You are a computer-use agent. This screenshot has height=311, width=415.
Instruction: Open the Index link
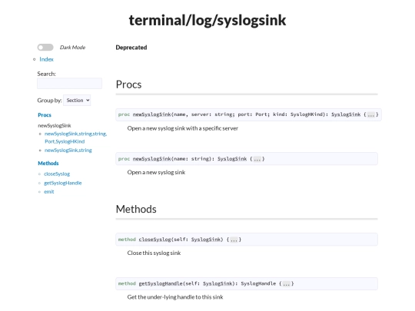point(46,59)
